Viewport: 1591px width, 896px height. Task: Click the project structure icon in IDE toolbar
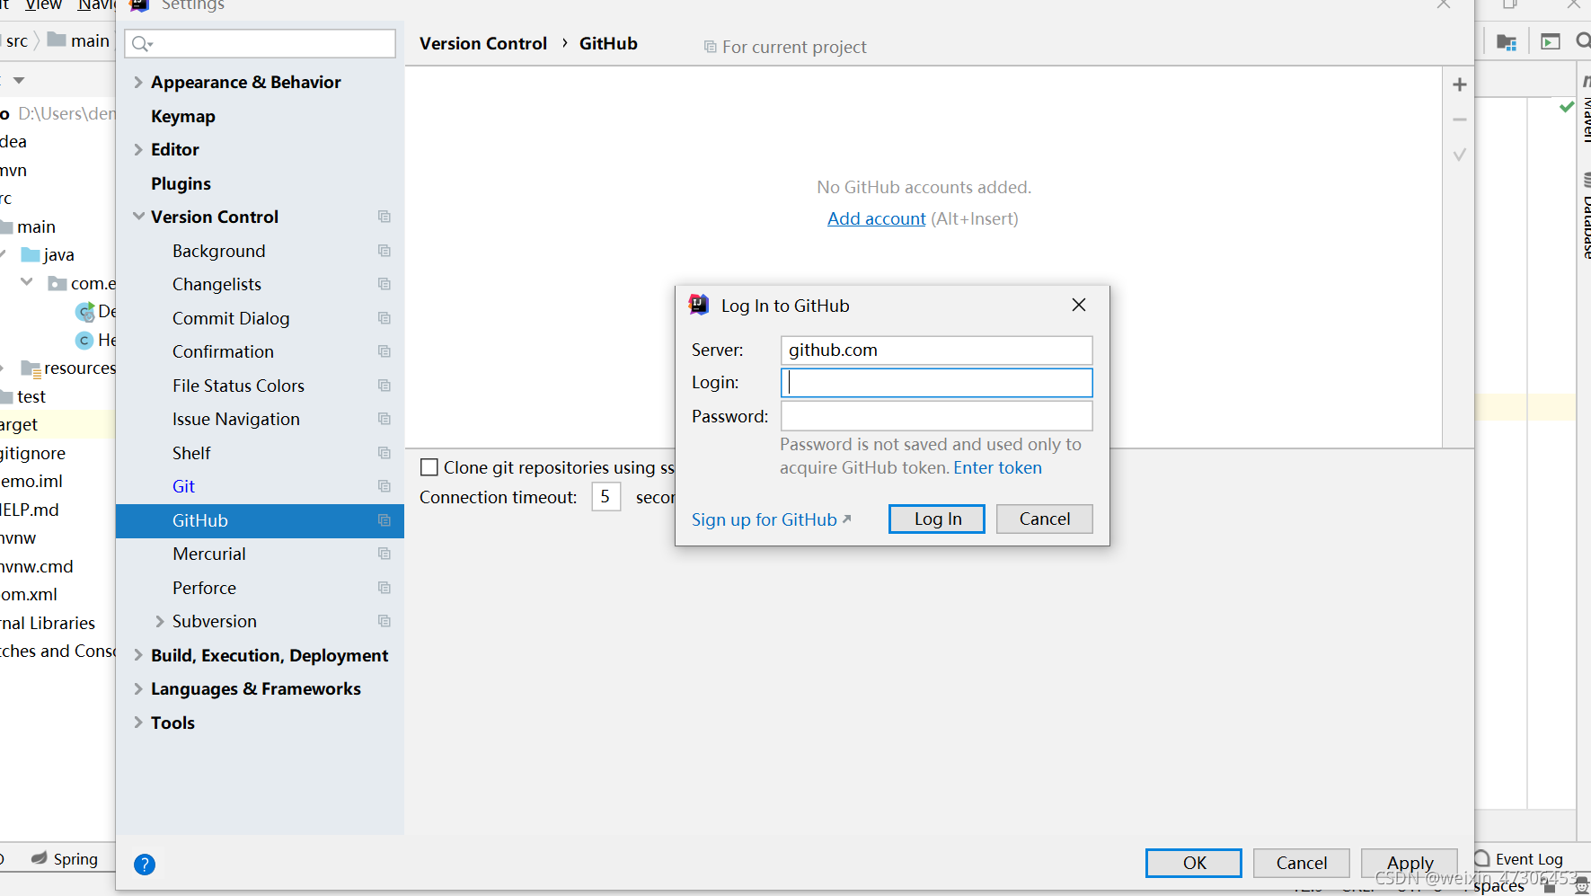(1507, 41)
